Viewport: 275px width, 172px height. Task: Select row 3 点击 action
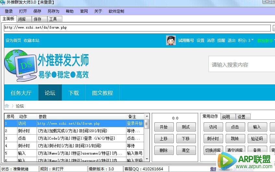pyautogui.click(x=74, y=138)
